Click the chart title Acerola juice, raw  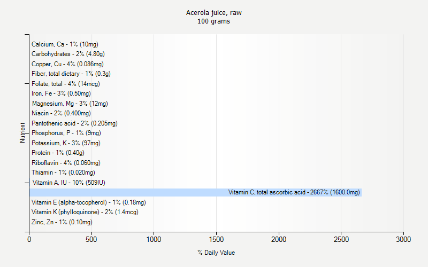[213, 12]
